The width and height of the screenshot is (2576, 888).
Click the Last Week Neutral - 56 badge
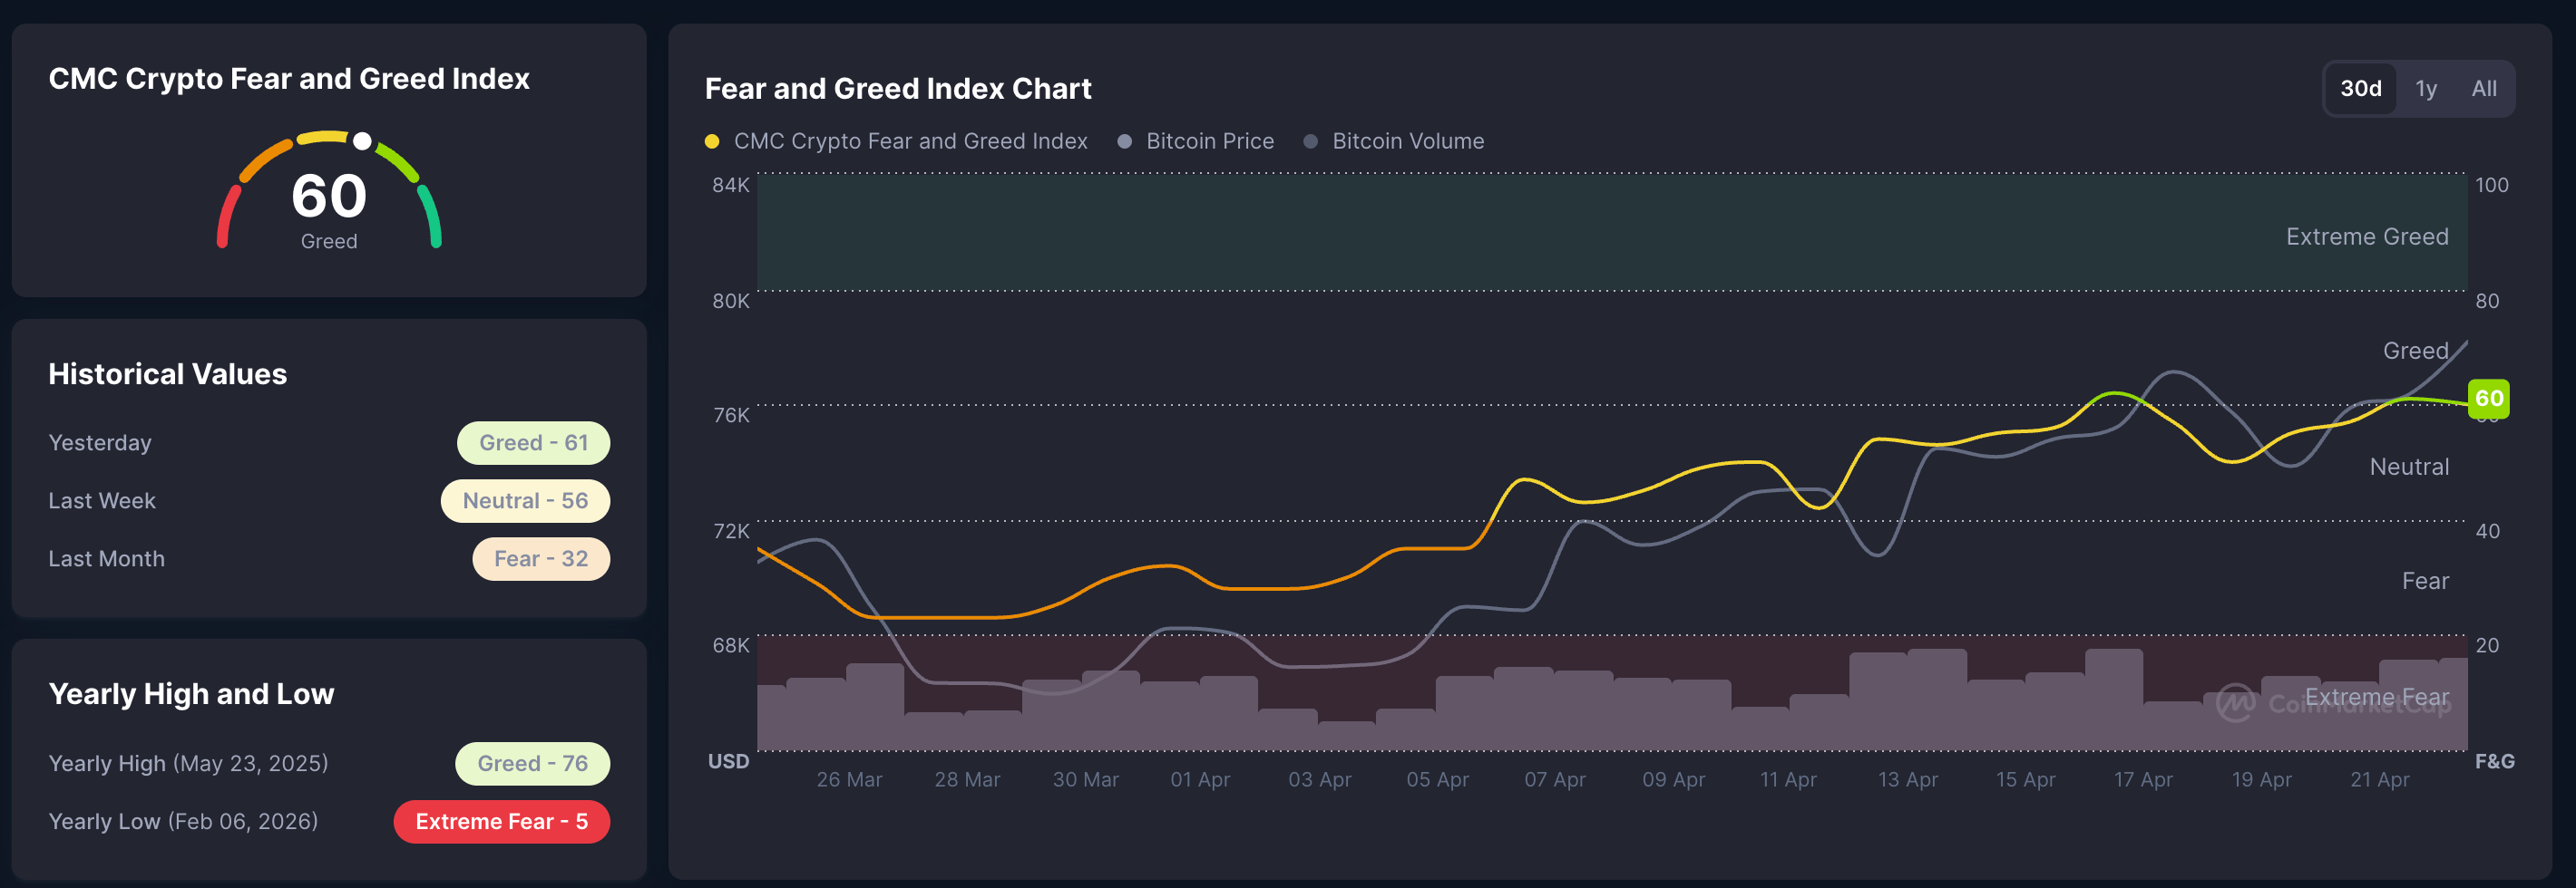coord(525,500)
